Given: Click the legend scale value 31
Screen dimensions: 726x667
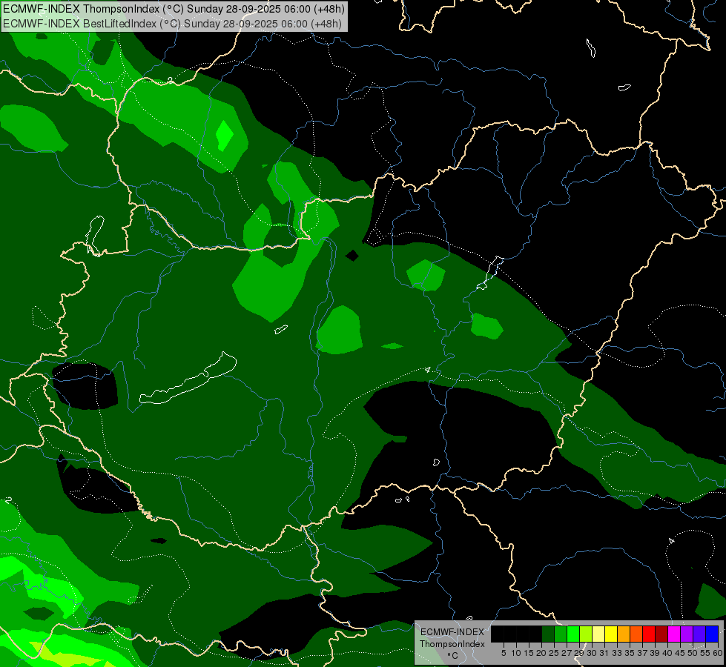Looking at the screenshot, I should [604, 653].
